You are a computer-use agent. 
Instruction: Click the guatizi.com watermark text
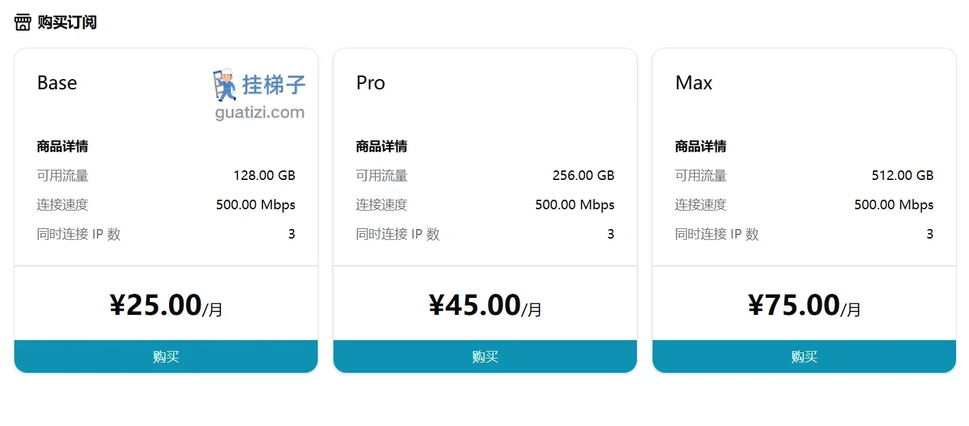click(x=260, y=112)
